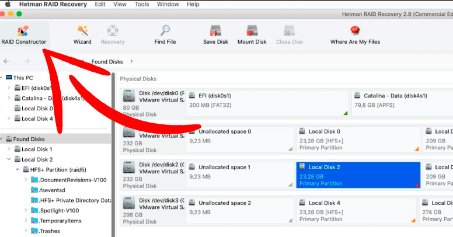Click the Recovery lifebuoy toolbar icon
The height and width of the screenshot is (237, 453).
coord(113,30)
